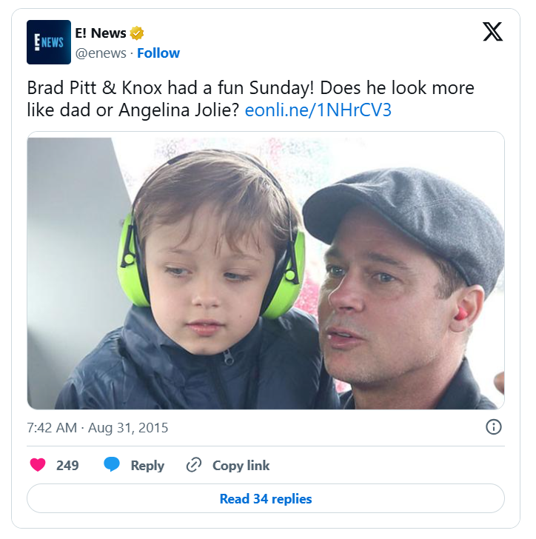This screenshot has height=539, width=536.
Task: Click the chain link copy icon
Action: (x=194, y=465)
